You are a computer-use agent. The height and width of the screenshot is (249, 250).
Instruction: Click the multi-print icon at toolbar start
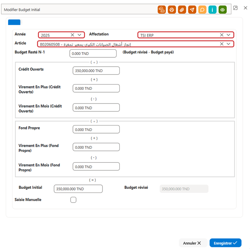click(x=162, y=10)
